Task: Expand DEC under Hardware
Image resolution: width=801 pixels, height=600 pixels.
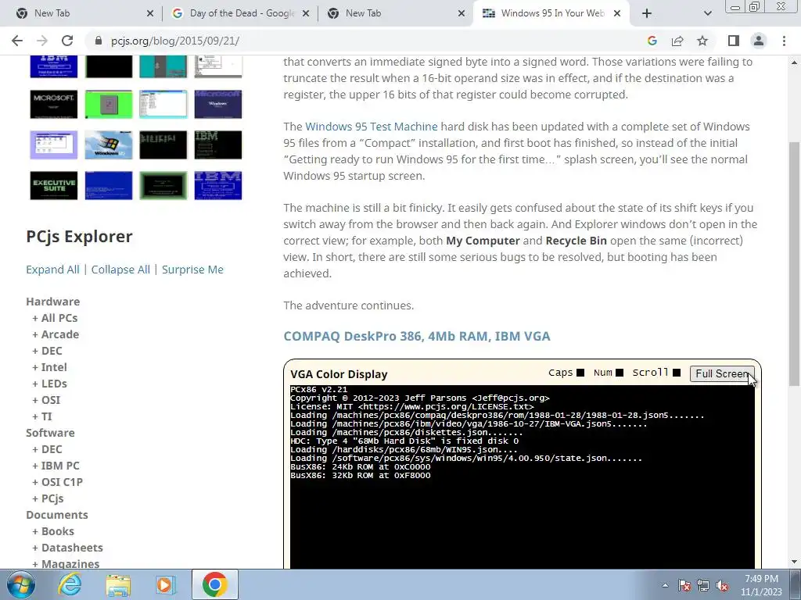Action: tap(47, 351)
